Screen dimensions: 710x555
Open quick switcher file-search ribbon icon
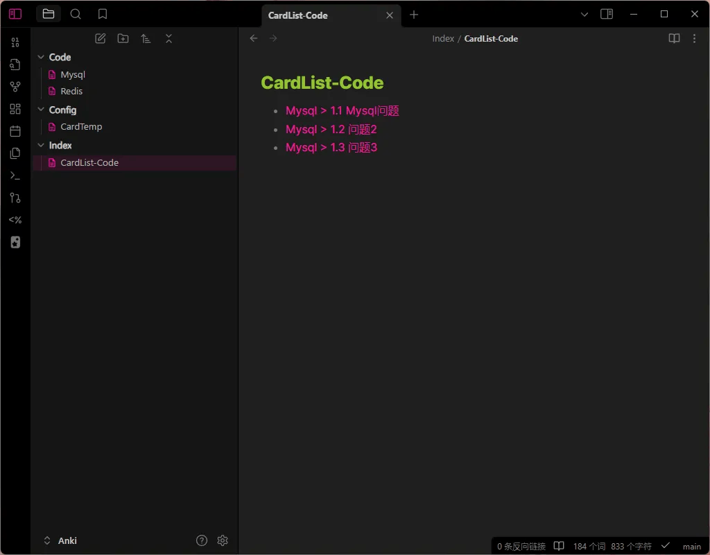tap(15, 65)
